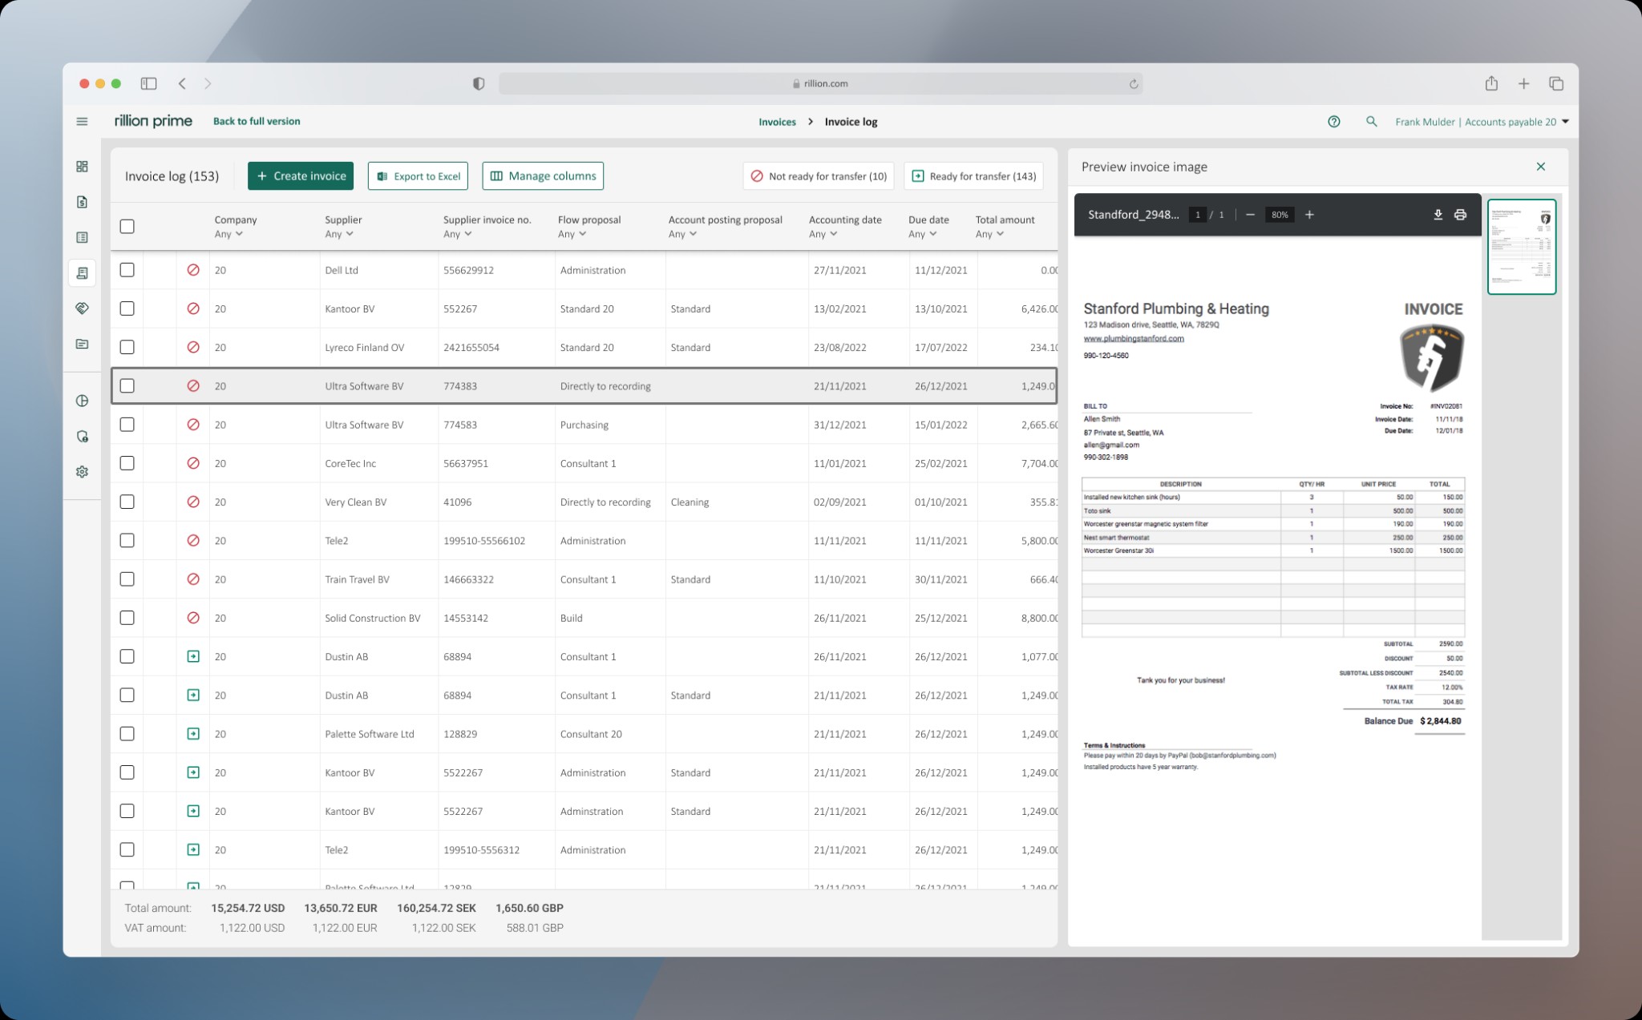Zoom out with the minus icon in preview

coord(1250,215)
